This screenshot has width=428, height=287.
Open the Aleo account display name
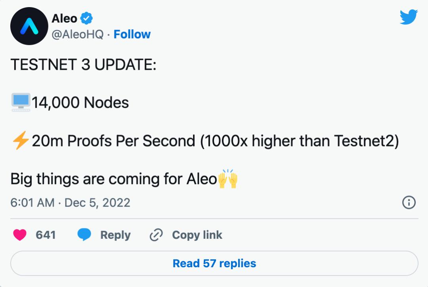[64, 18]
